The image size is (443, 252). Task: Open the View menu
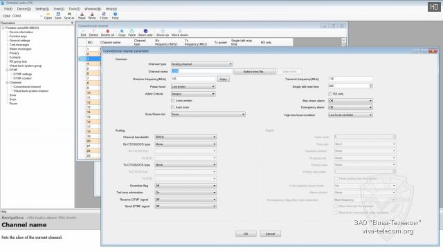(x=59, y=9)
